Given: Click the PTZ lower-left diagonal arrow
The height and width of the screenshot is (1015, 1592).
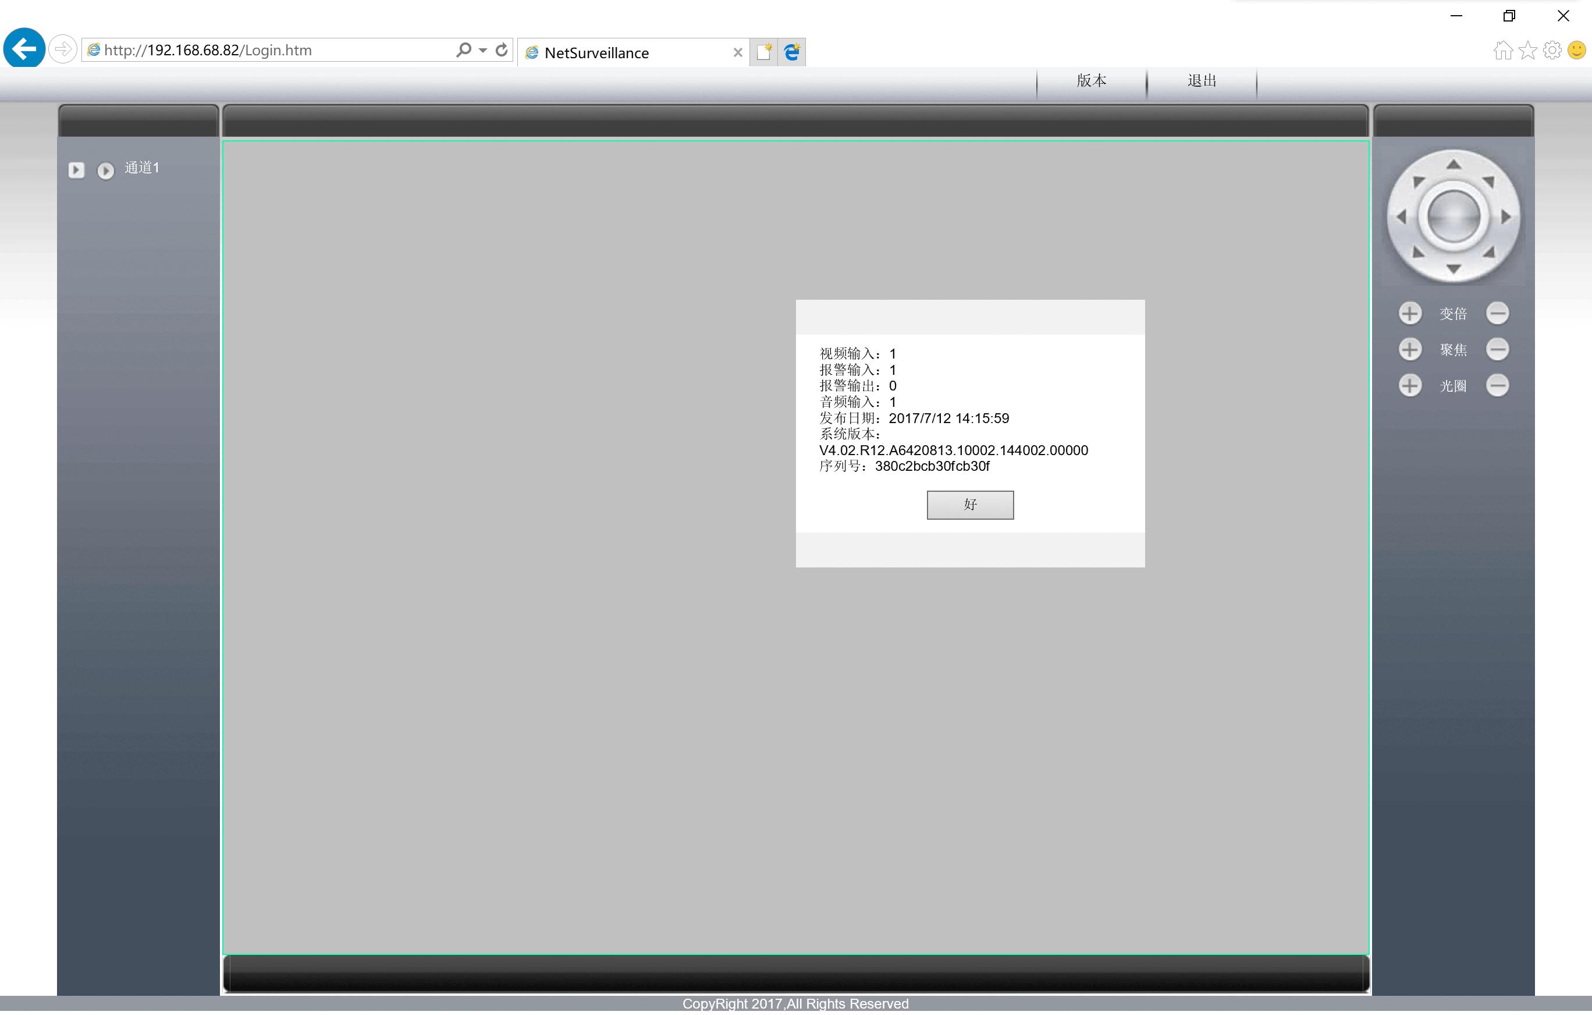Looking at the screenshot, I should 1418,253.
